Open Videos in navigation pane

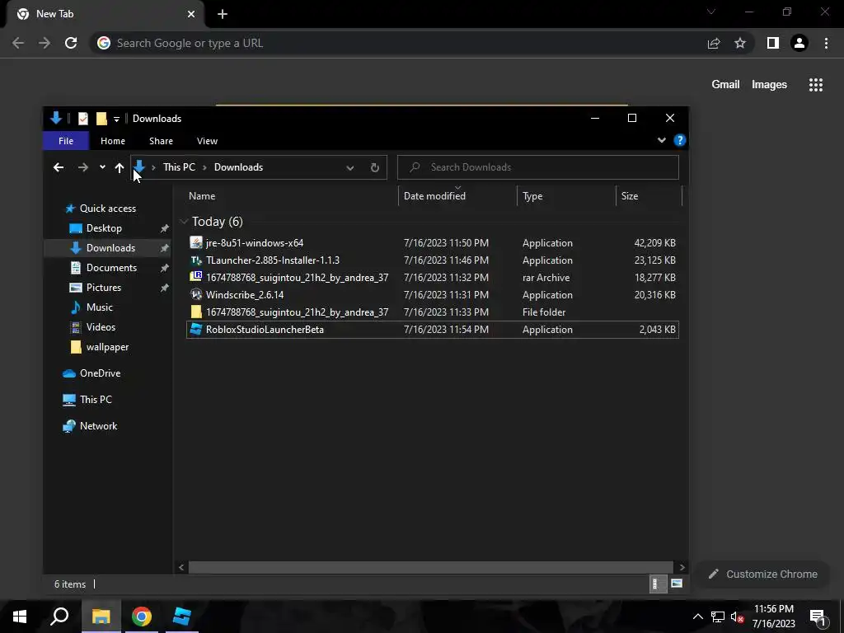click(101, 327)
